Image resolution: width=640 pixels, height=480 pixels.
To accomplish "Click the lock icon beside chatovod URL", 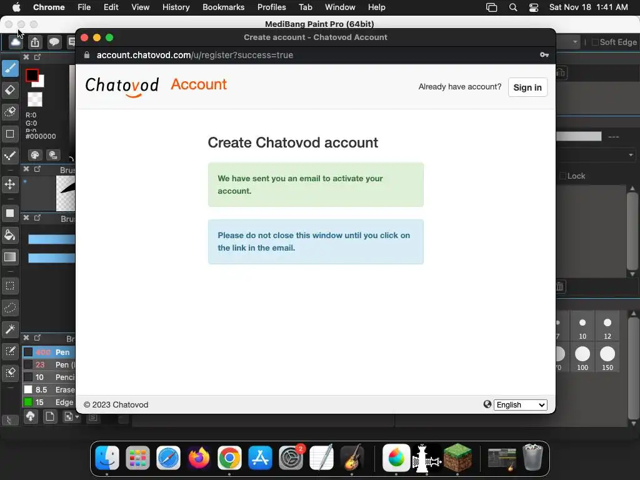I will click(x=86, y=55).
